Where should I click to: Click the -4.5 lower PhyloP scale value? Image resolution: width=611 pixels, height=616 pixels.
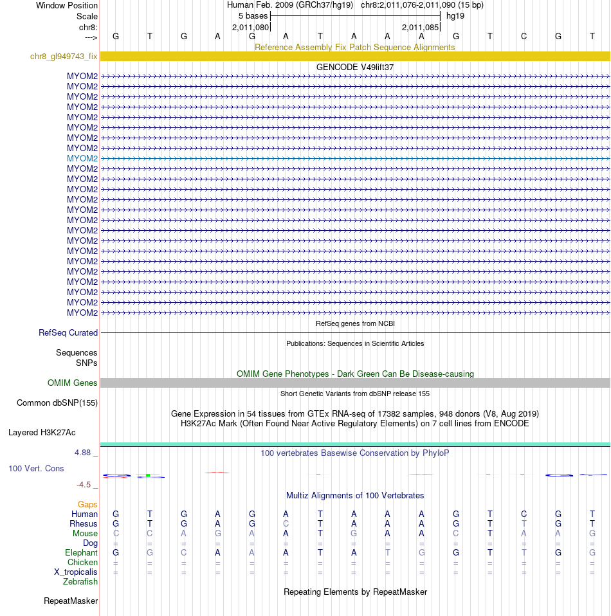point(84,485)
